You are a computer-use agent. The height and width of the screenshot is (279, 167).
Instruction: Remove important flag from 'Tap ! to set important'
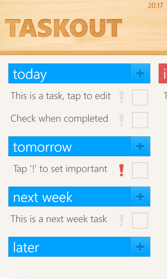121,170
